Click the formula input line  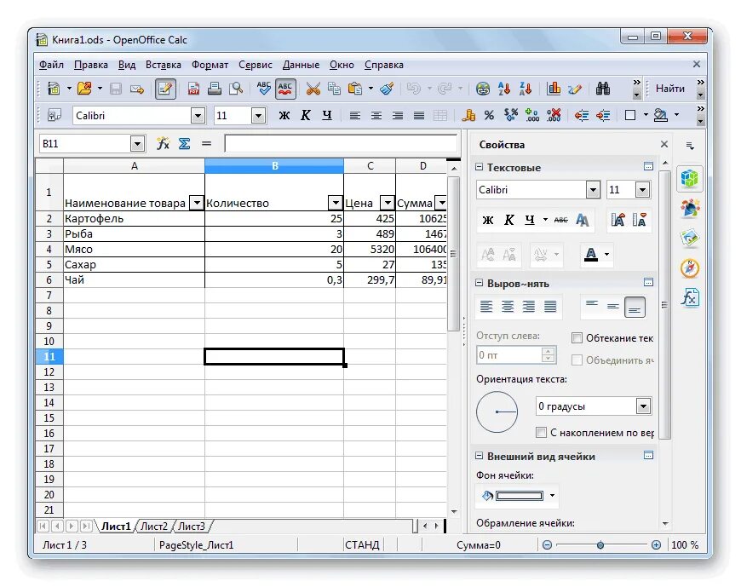coord(341,144)
